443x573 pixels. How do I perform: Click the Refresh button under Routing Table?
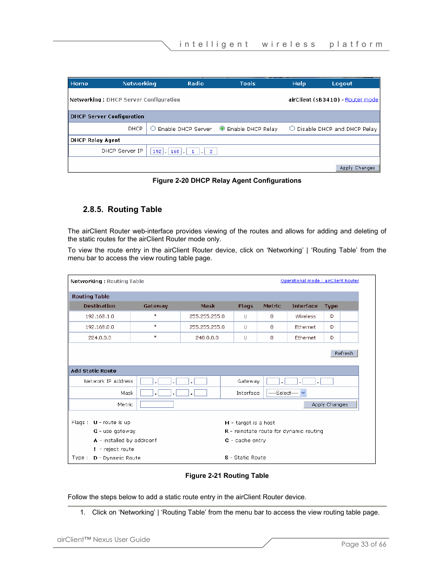pos(344,353)
